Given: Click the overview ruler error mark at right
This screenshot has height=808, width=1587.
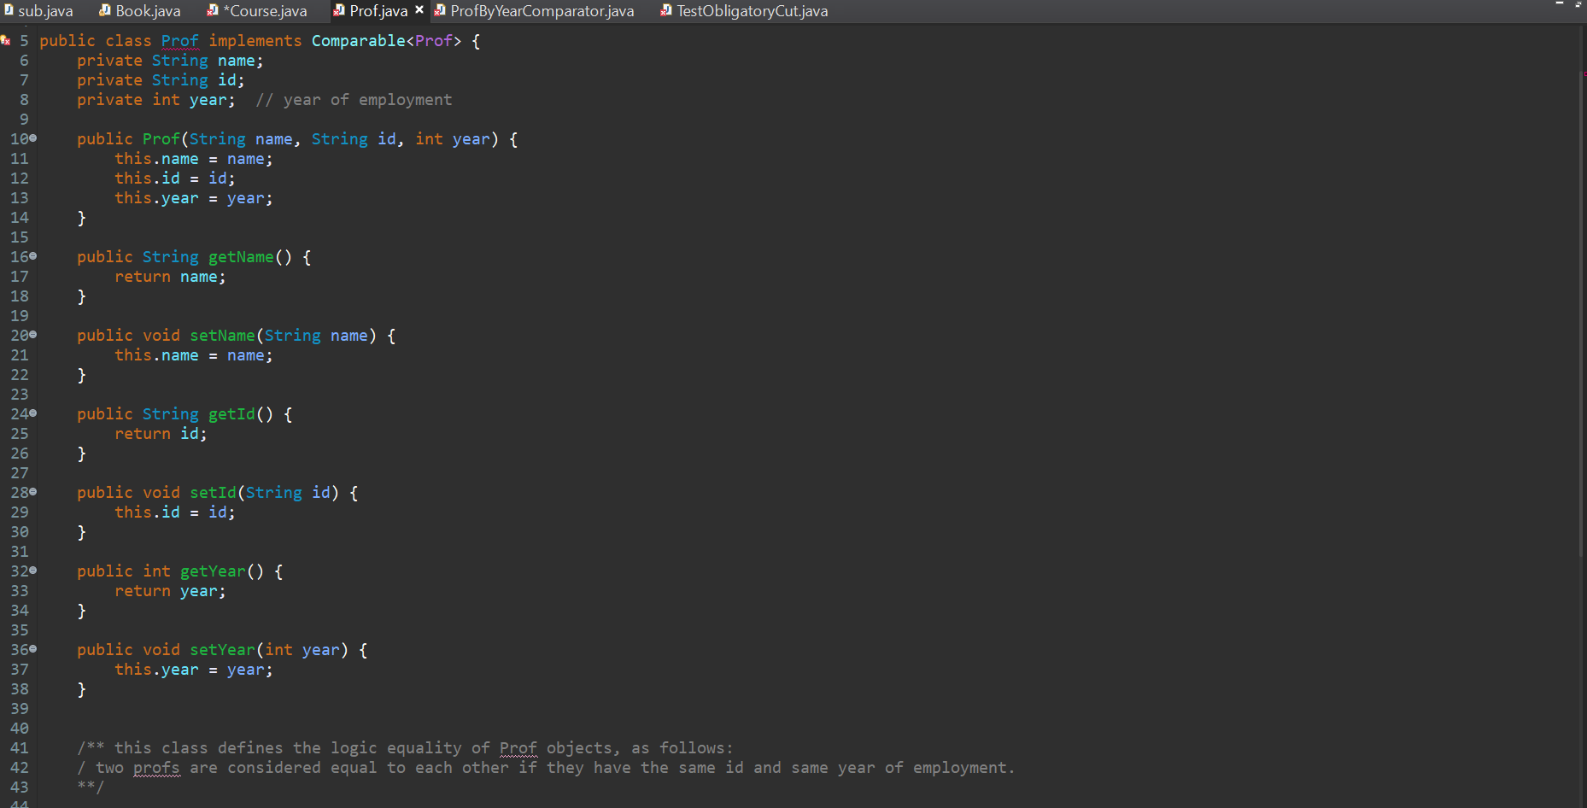Looking at the screenshot, I should pos(1584,74).
